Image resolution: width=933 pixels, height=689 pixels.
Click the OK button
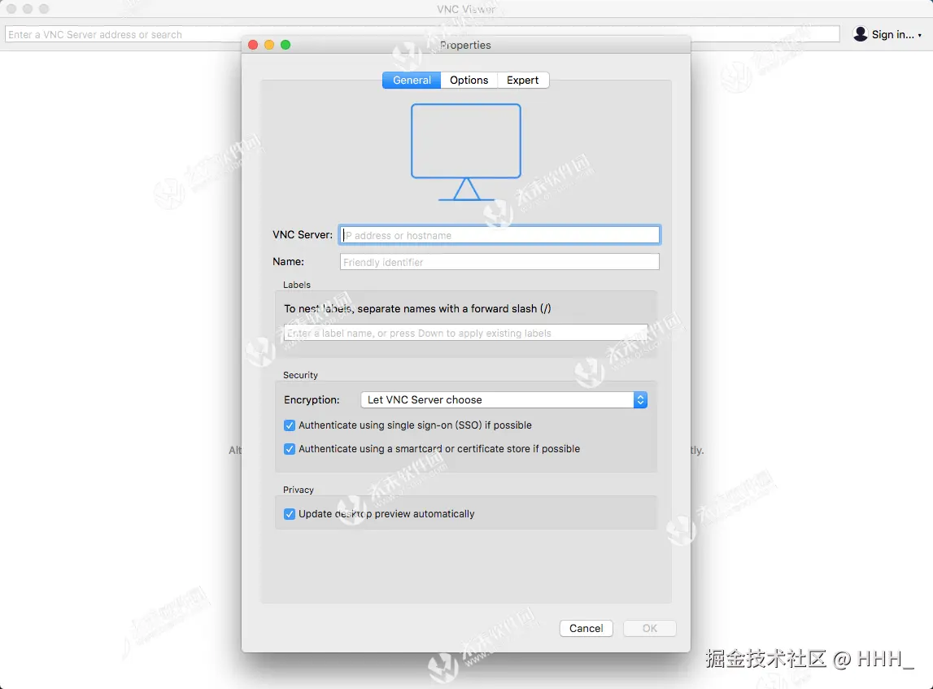[x=650, y=628]
